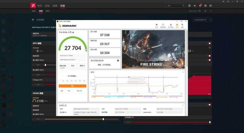The height and width of the screenshot is (133, 244).
Task: Click the 3DMARK logo
Action: point(67,26)
